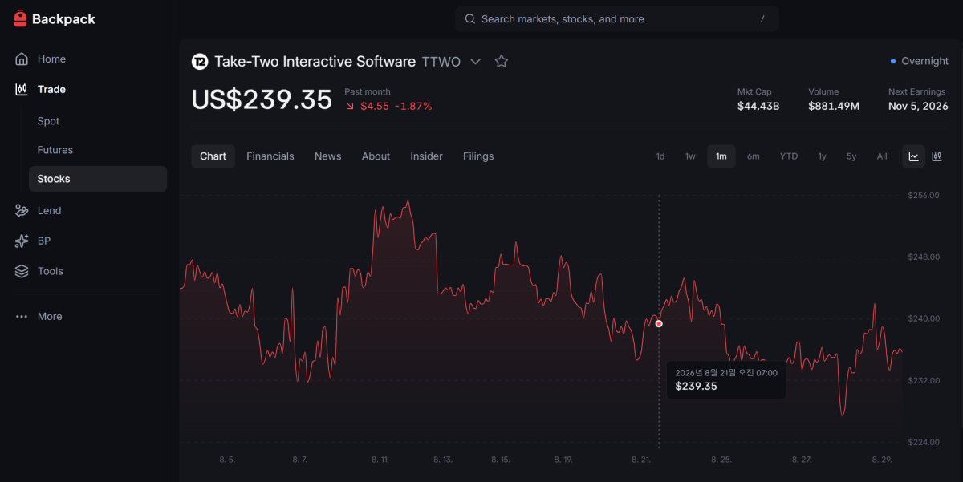Click the $224.00 axis label
This screenshot has height=482, width=963.
coord(923,442)
